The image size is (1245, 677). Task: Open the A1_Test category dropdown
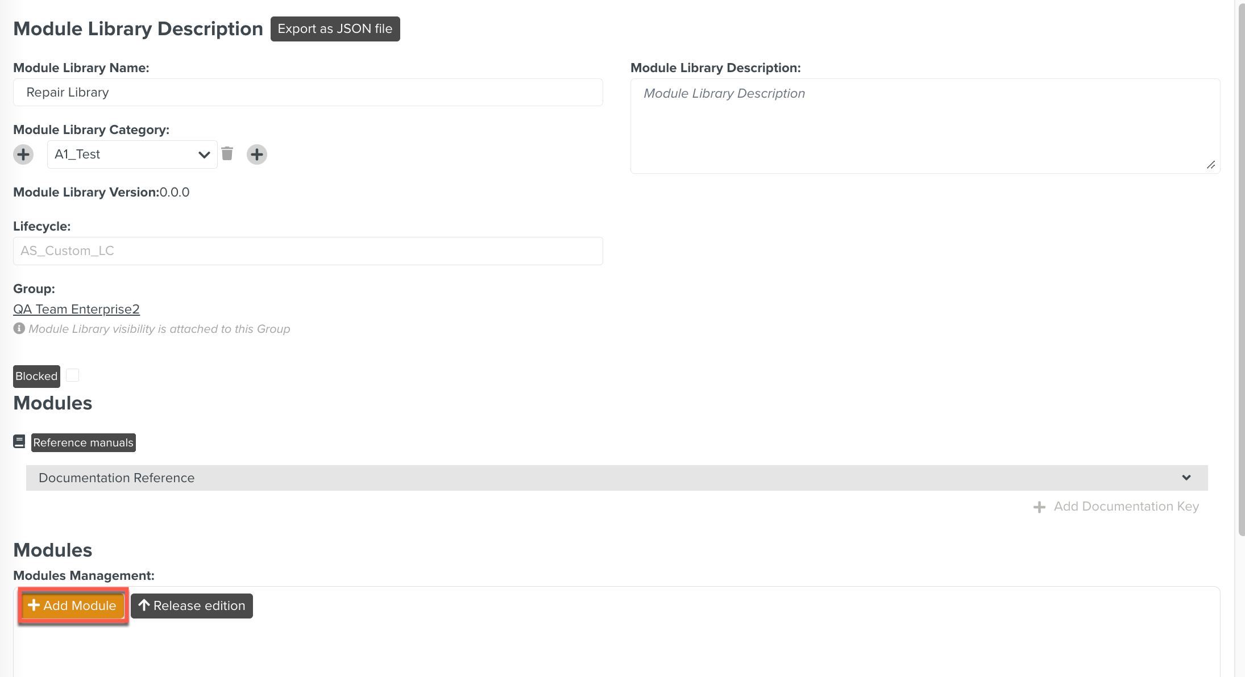pos(132,154)
